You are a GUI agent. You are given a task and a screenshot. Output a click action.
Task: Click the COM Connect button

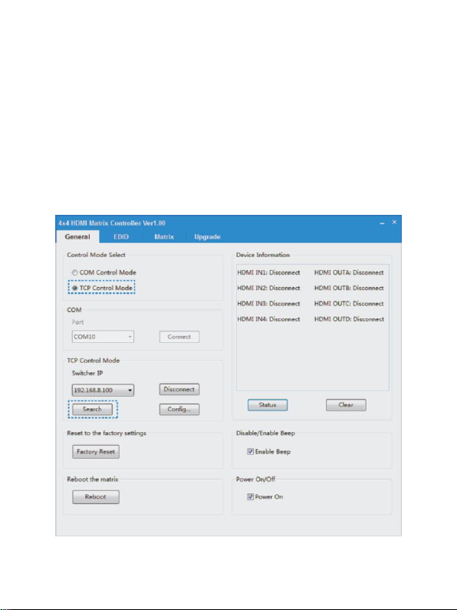[179, 337]
